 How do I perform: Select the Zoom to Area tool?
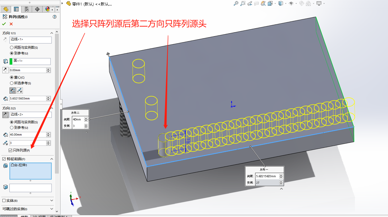pos(243,3)
